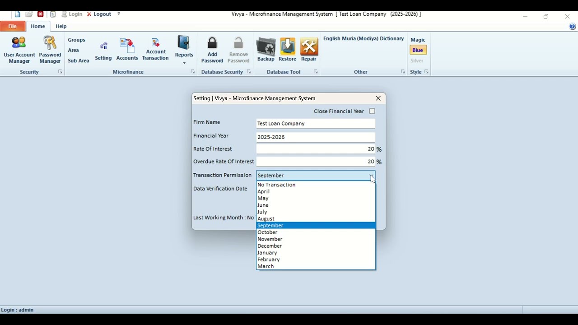Expand the Security group launcher
The height and width of the screenshot is (325, 578).
pos(60,72)
